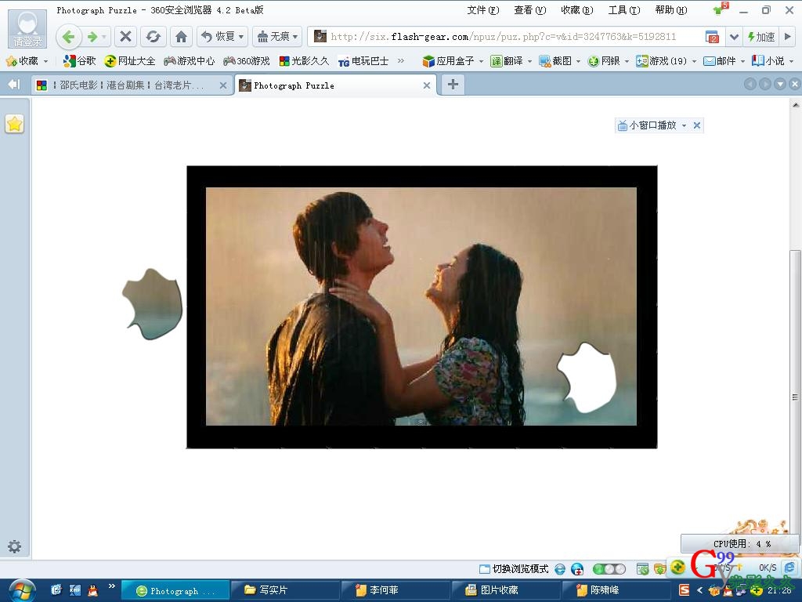Expand the 游戏(19) dropdown arrow

click(694, 61)
